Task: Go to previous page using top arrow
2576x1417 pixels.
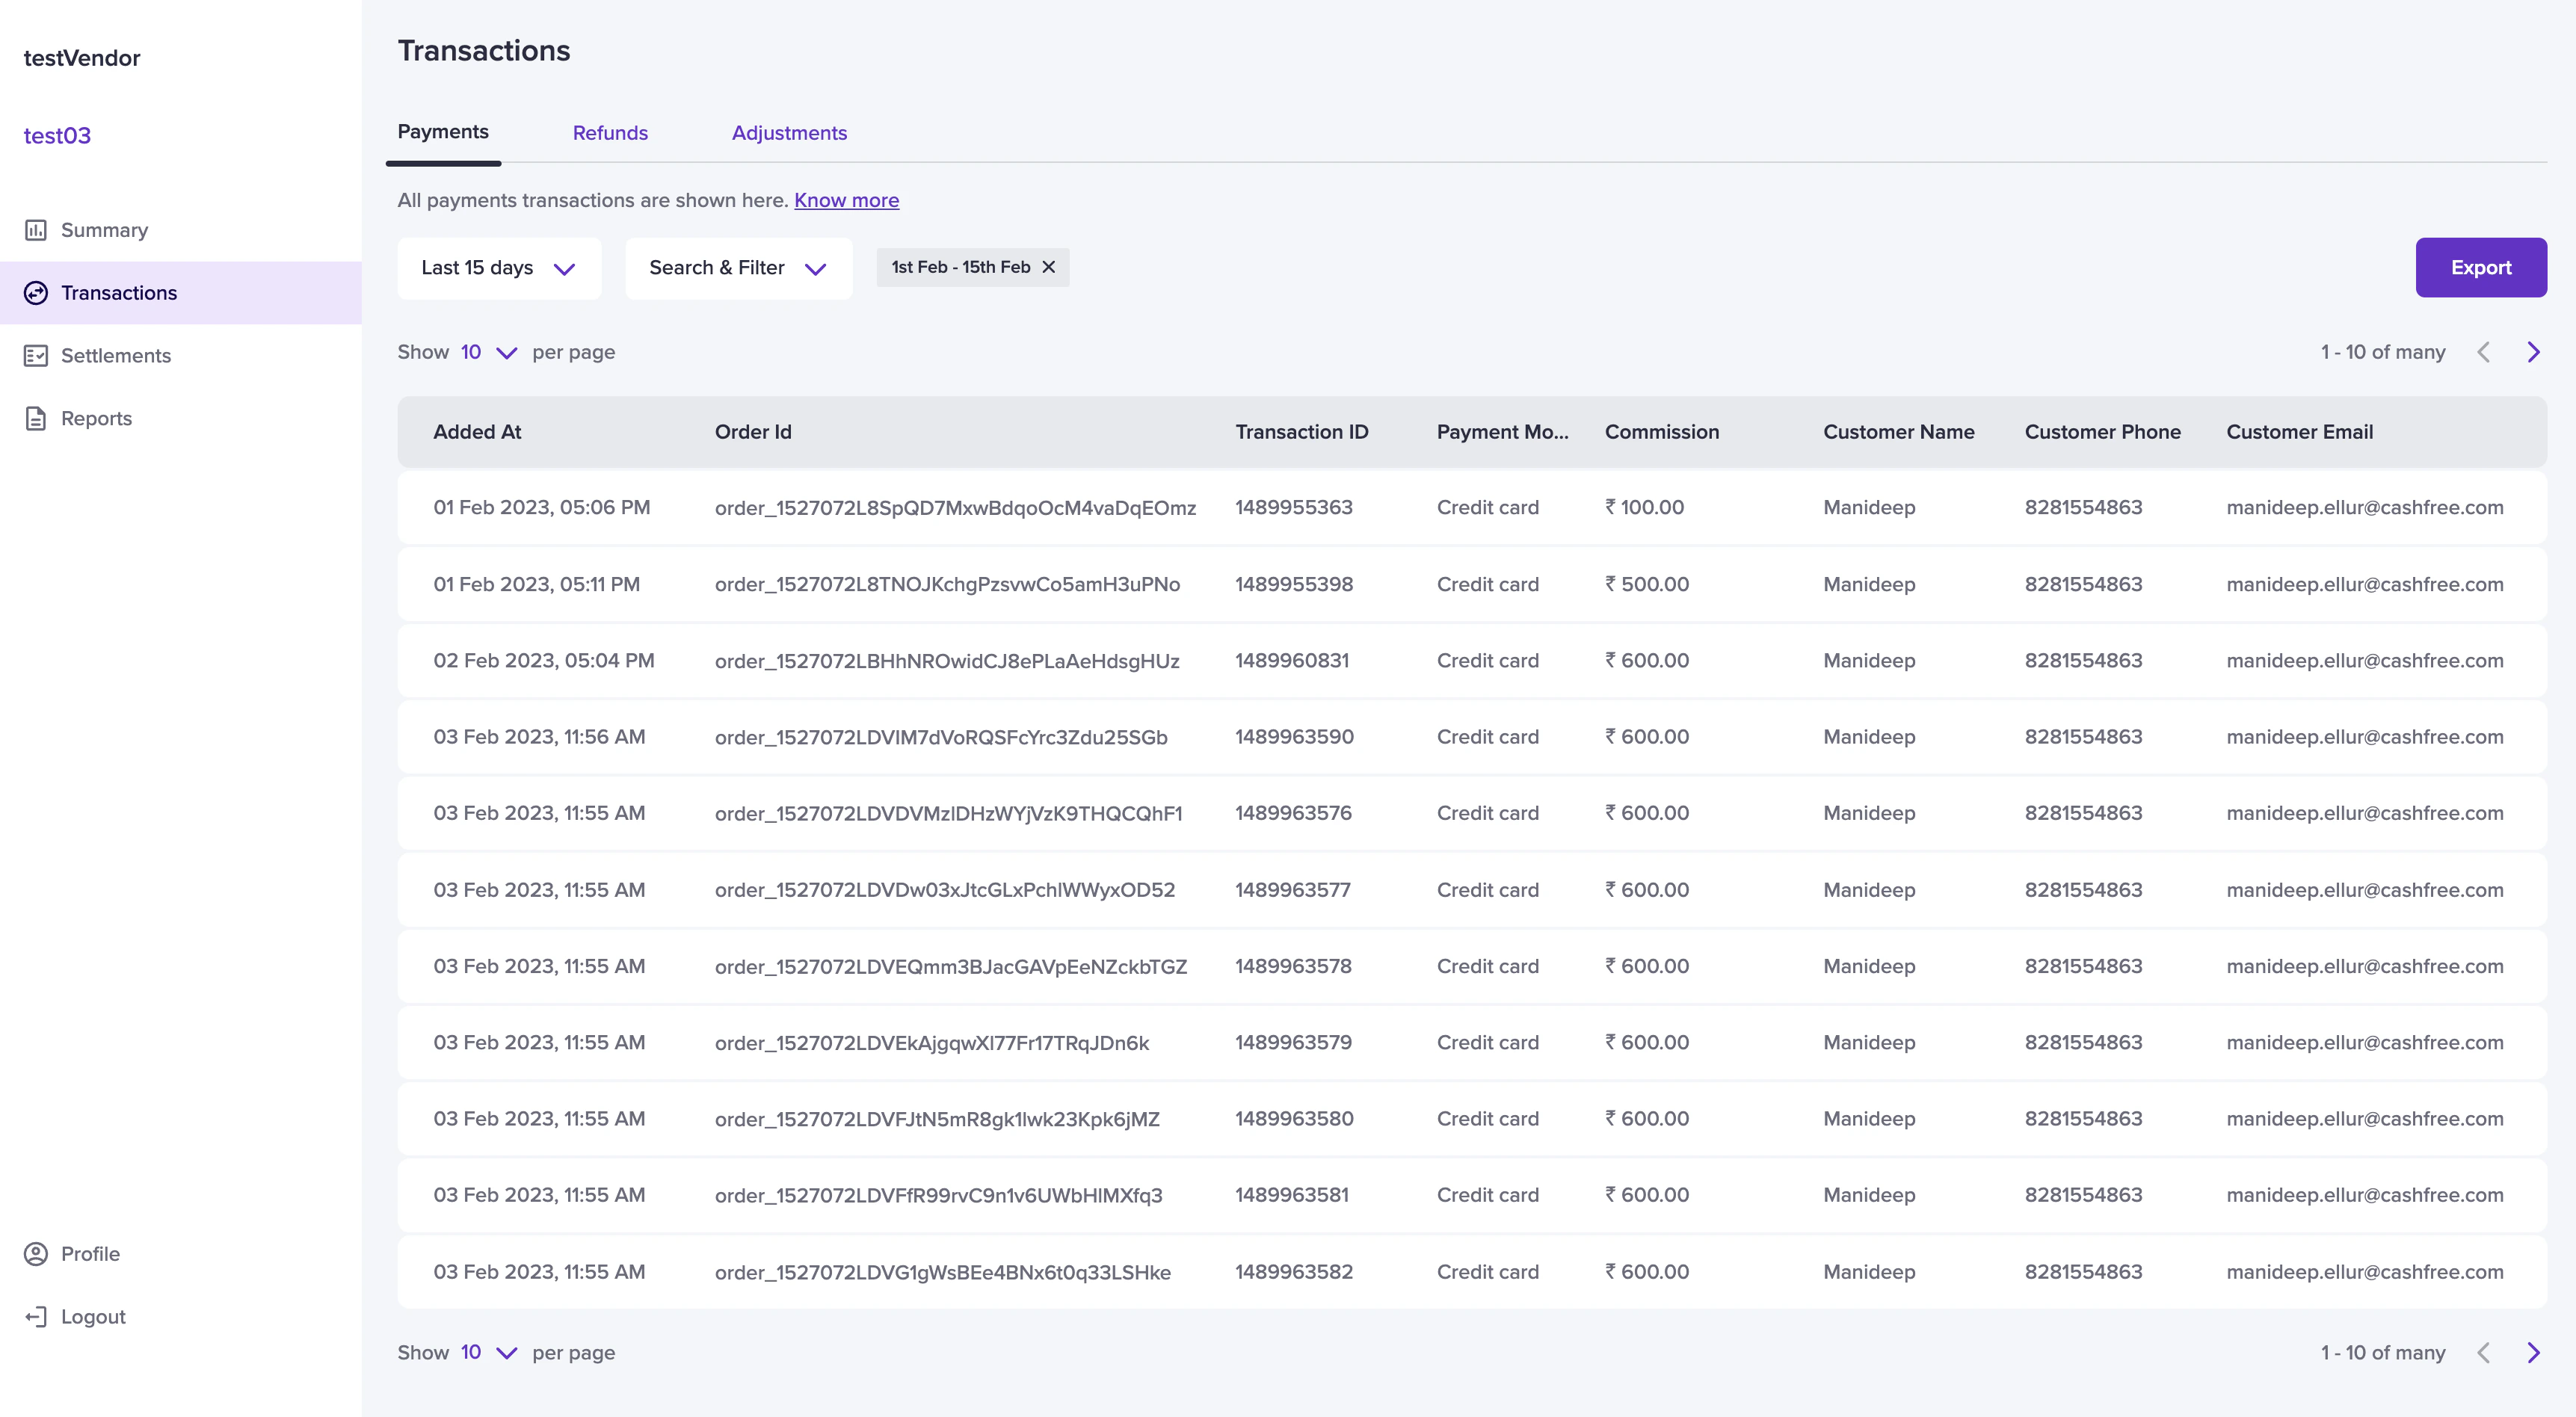Action: (x=2484, y=352)
